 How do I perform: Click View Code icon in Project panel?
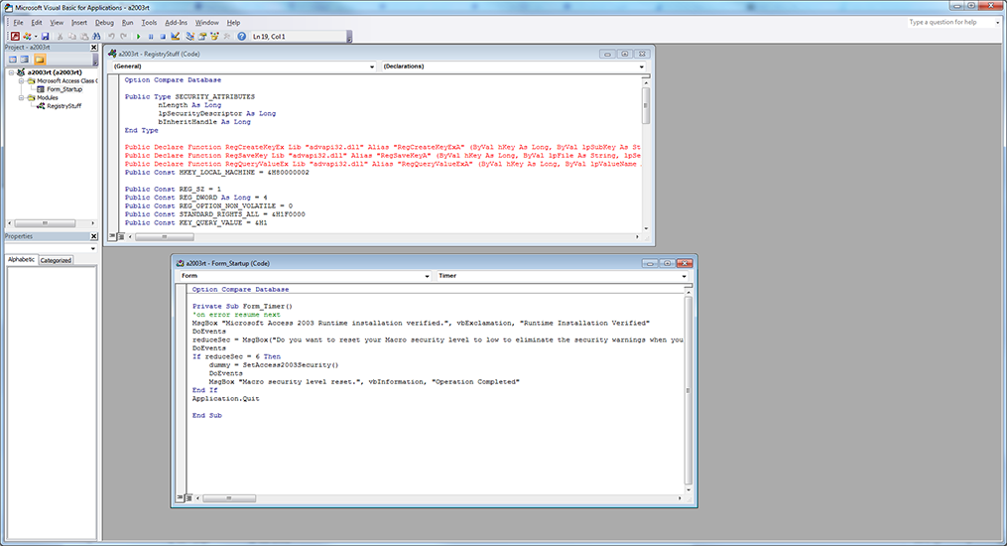pyautogui.click(x=13, y=60)
